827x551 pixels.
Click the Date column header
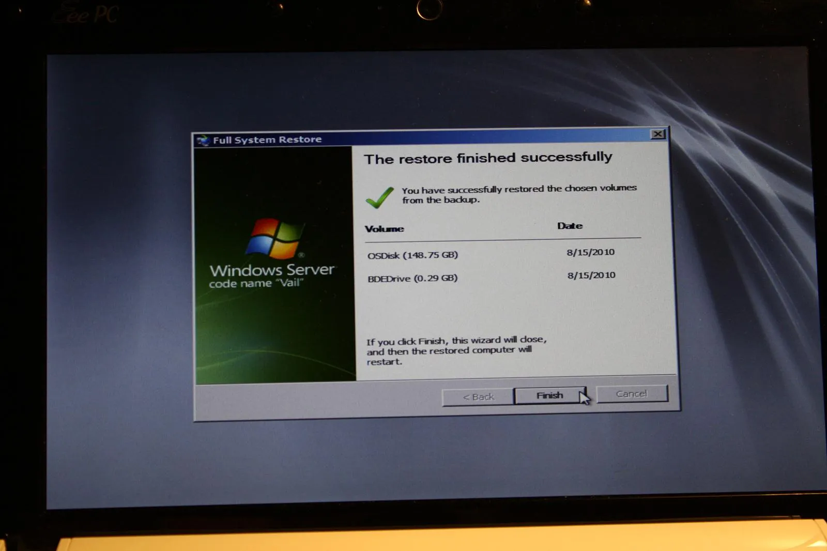[x=570, y=226]
